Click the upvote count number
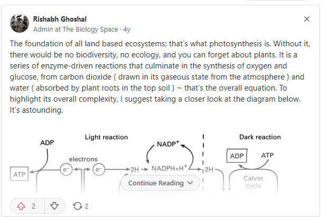The height and width of the screenshot is (217, 329). (x=33, y=206)
